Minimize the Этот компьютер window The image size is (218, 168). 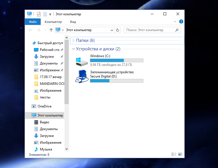click(152, 14)
